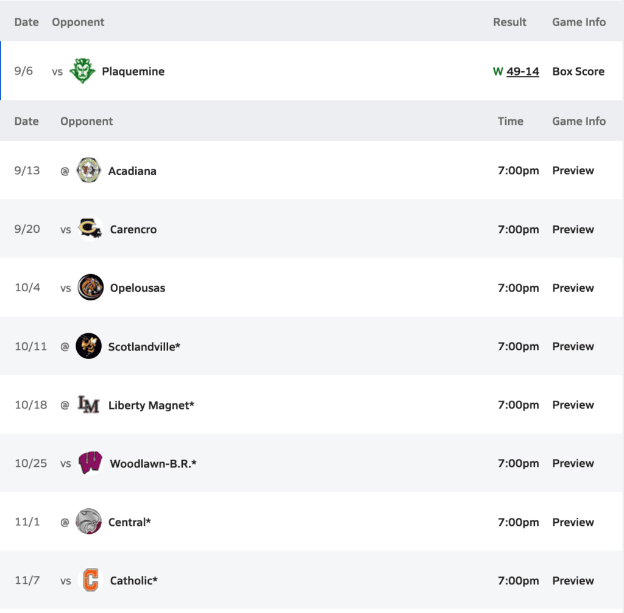The image size is (624, 613).
Task: Click the Carencro team logo
Action: pos(90,229)
